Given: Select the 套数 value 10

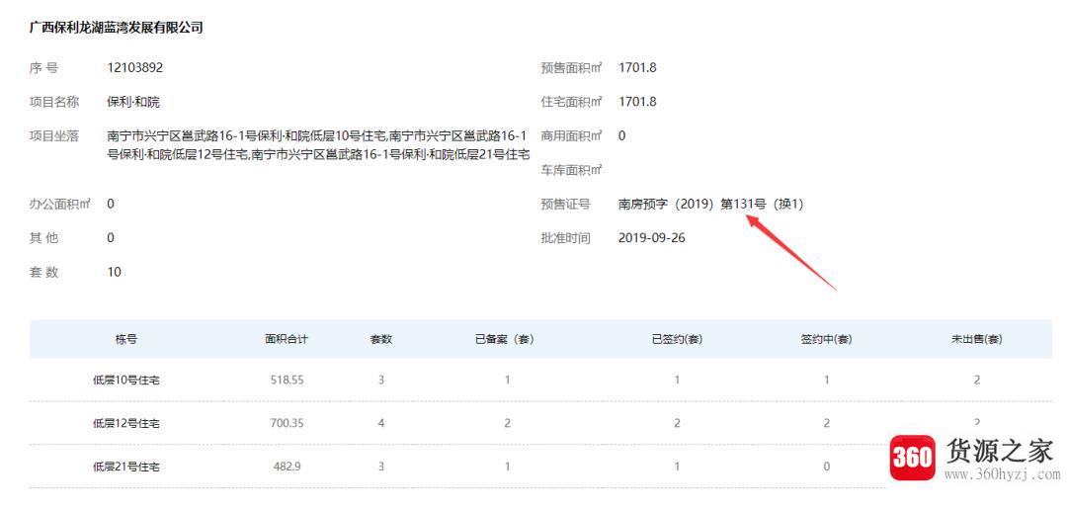Looking at the screenshot, I should [115, 272].
